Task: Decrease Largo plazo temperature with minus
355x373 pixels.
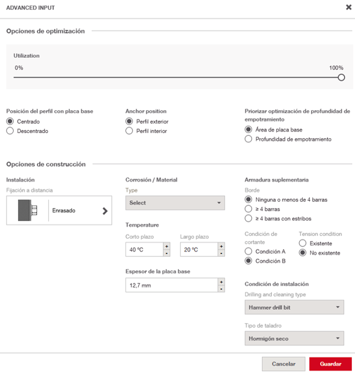Action: [x=221, y=254]
